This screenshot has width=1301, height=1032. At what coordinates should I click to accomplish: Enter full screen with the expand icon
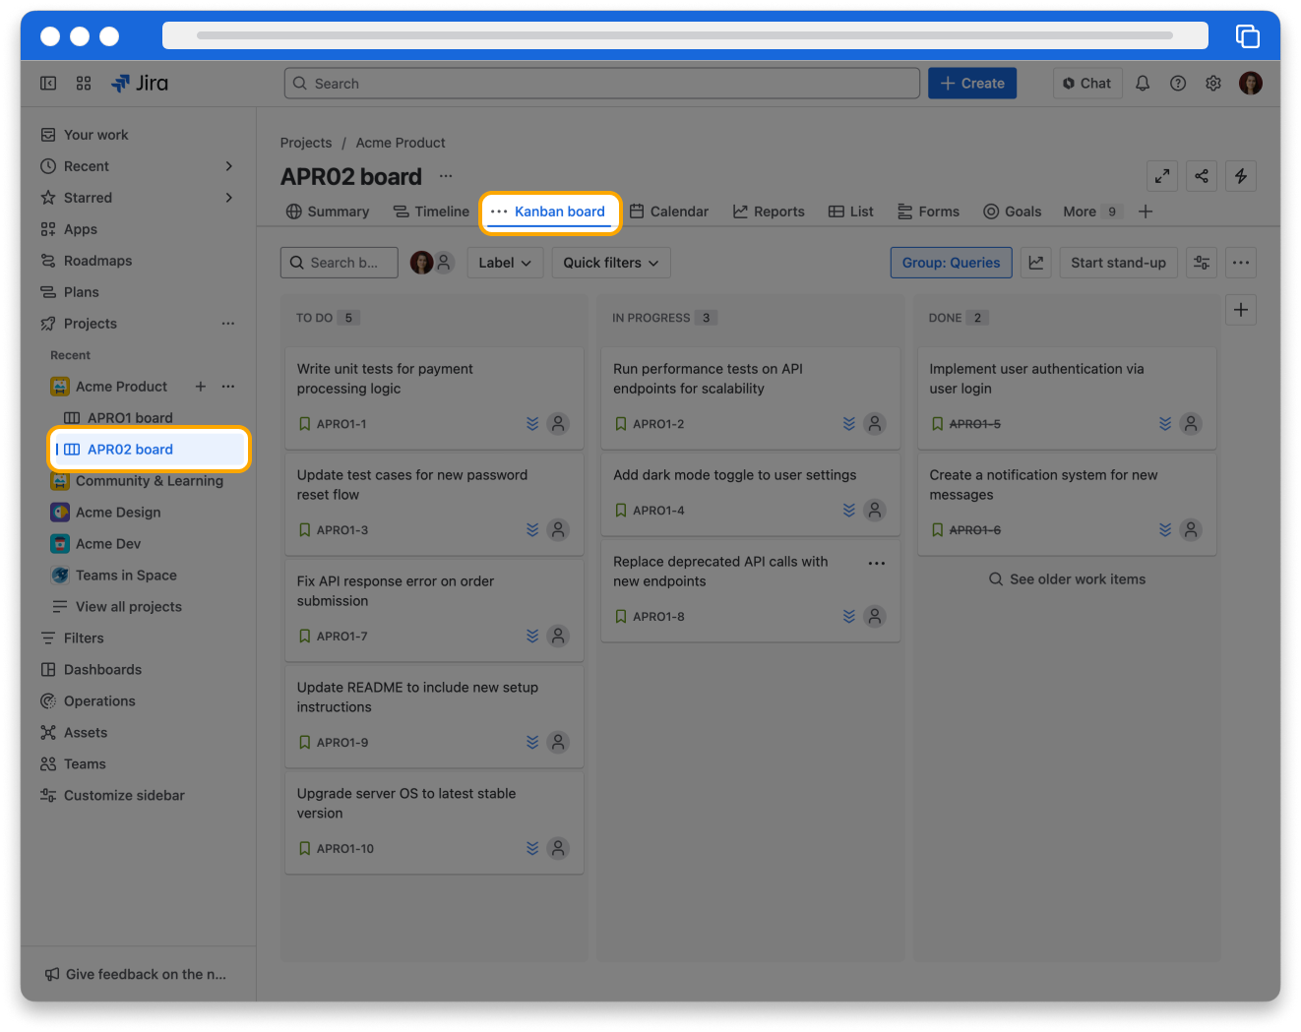(1162, 176)
